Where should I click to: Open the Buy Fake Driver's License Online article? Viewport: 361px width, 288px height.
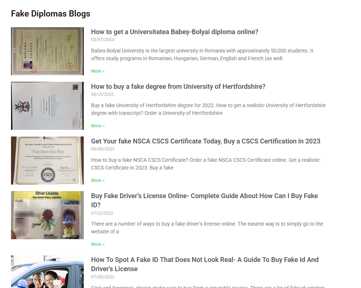point(205,200)
